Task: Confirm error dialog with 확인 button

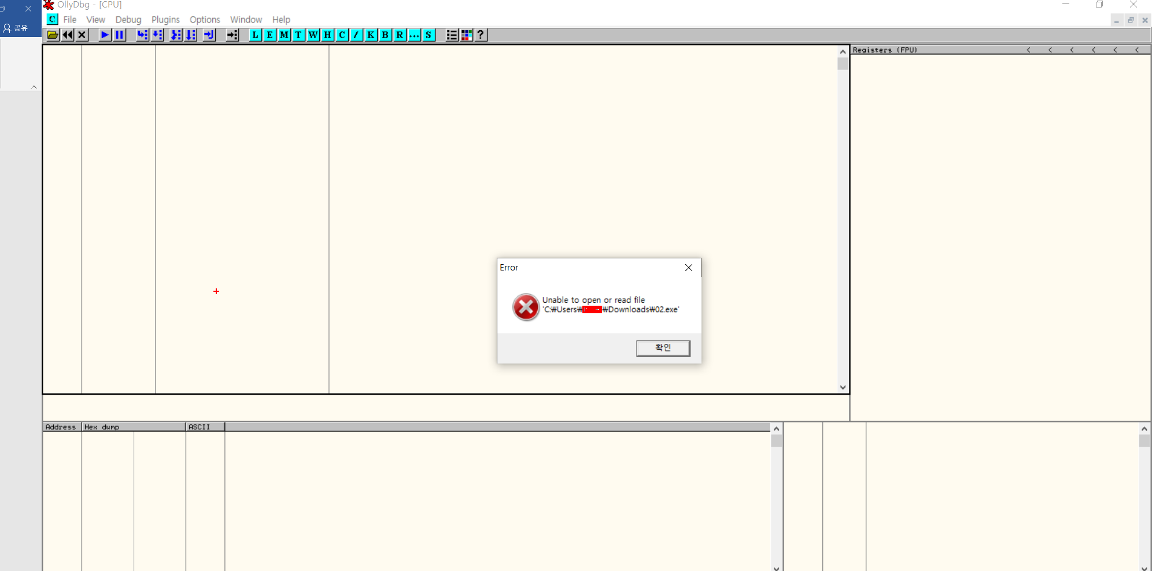Action: point(663,348)
